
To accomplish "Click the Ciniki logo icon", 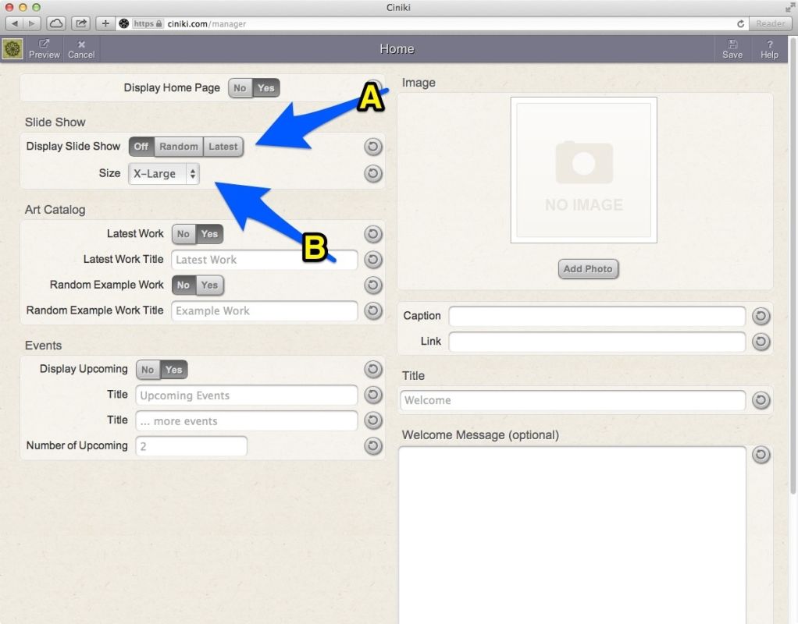I will click(x=12, y=49).
